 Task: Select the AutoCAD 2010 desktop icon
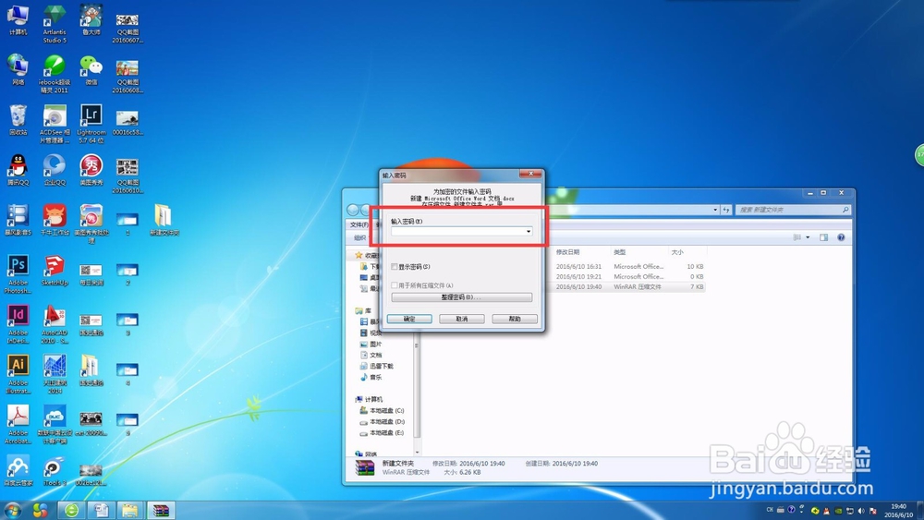[x=55, y=324]
